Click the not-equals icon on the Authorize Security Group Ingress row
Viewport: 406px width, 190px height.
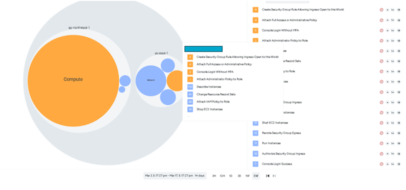click(x=393, y=154)
